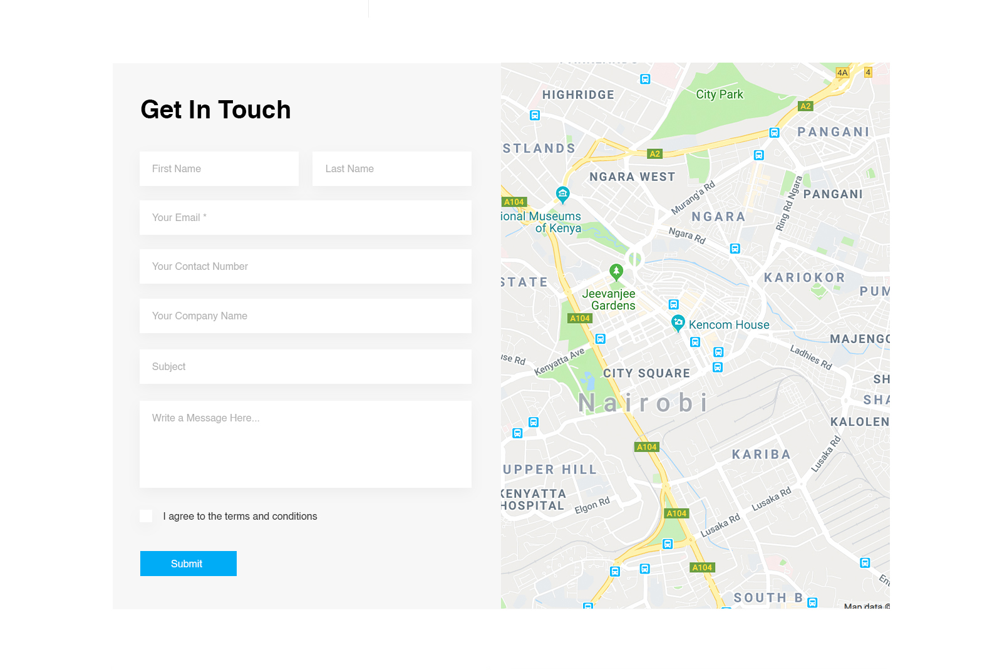Click the Nairobi city label on map
The image size is (1002, 670).
point(643,403)
